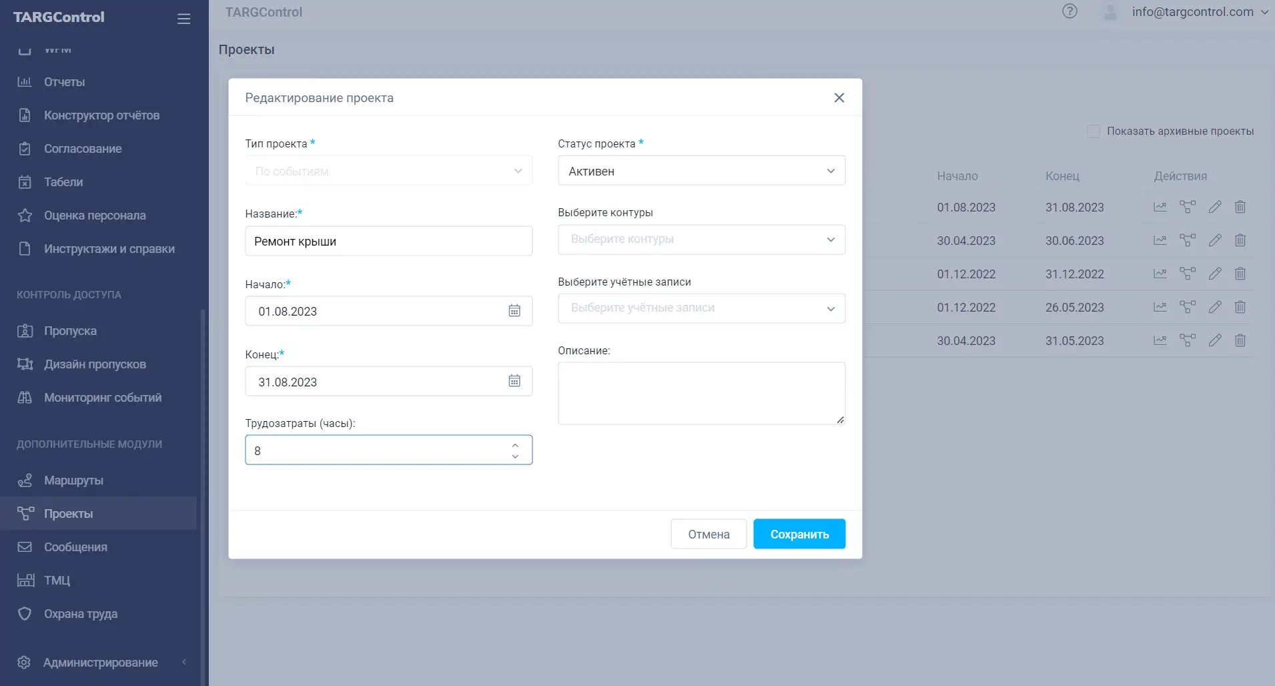Click the chart icon for the first project
The image size is (1275, 686).
pos(1160,207)
